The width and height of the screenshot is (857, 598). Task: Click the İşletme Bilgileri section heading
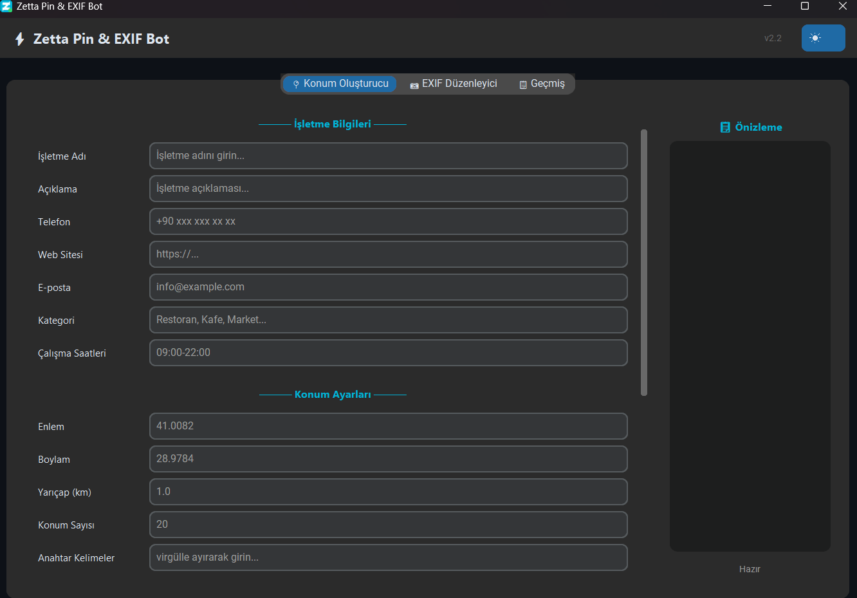333,124
